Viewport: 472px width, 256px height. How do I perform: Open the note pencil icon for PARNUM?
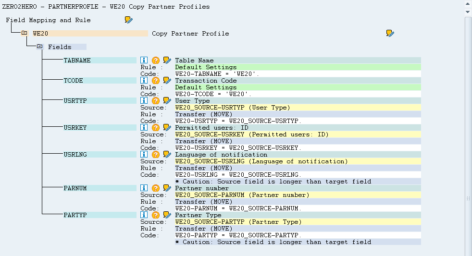167,188
